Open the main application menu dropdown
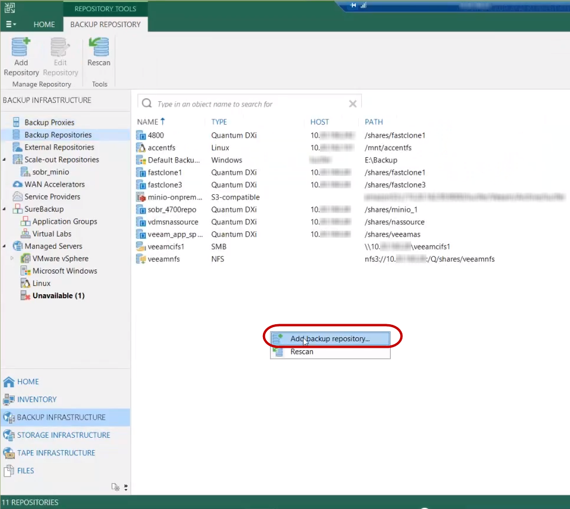Image resolution: width=570 pixels, height=509 pixels. coord(11,25)
